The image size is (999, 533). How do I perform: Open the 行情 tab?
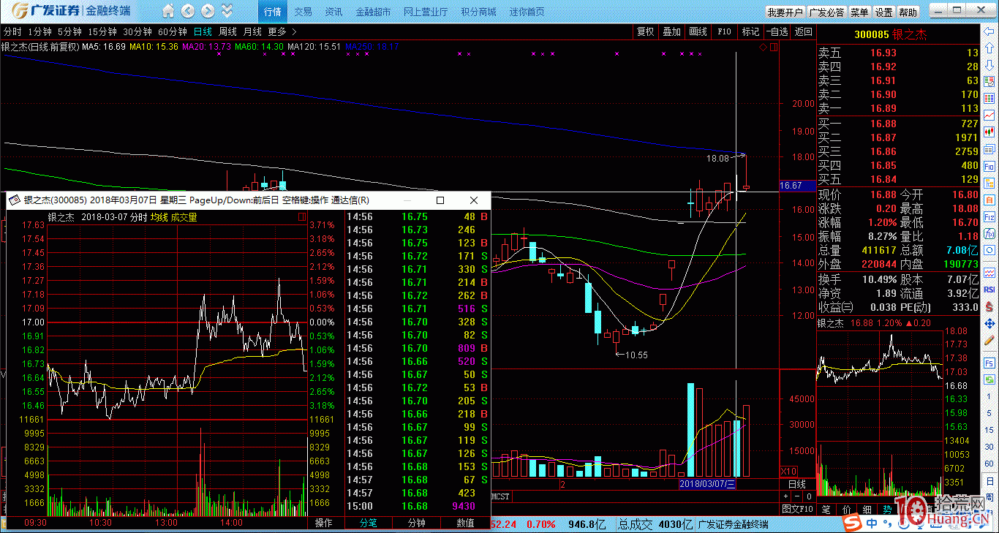pyautogui.click(x=272, y=12)
